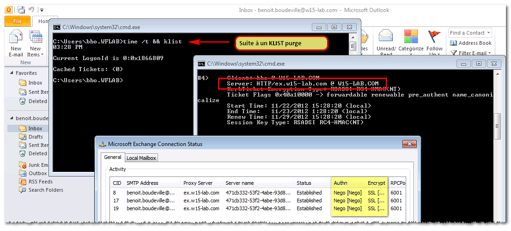Viewport: 511px width, 231px height.
Task: Create a New E-mail
Action: pos(16,43)
